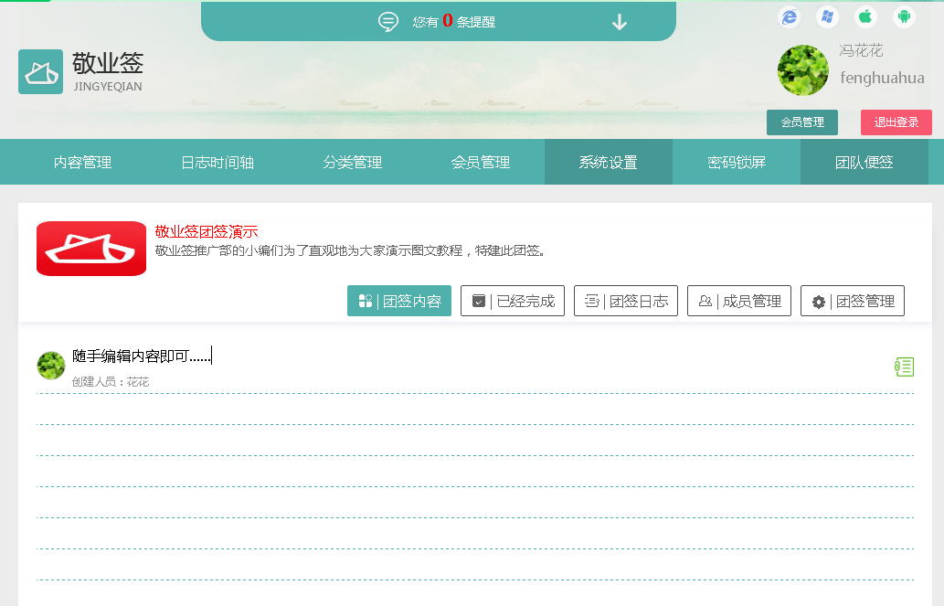This screenshot has width=944, height=606.
Task: Open the Apple download icon
Action: (865, 16)
